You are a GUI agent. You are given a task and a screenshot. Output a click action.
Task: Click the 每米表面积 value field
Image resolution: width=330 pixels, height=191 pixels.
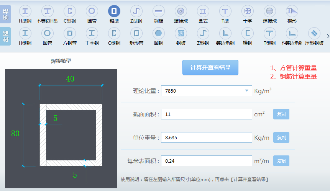(207, 161)
